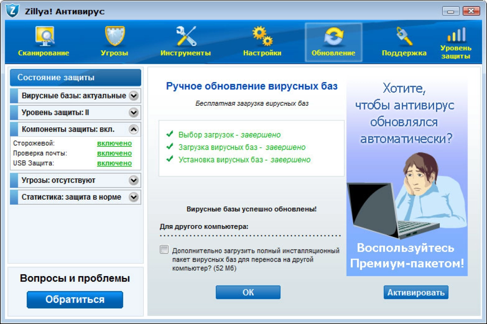Toggle Сторожевой включено link
Screen dimensions: 487x324
[x=115, y=143]
